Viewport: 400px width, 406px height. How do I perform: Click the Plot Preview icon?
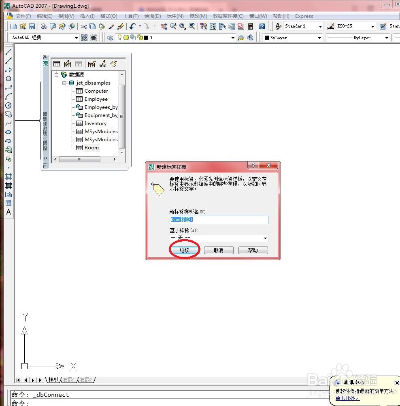click(x=53, y=26)
